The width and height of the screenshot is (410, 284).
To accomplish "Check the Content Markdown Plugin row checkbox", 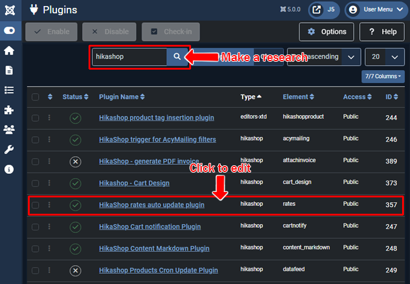I will (35, 249).
